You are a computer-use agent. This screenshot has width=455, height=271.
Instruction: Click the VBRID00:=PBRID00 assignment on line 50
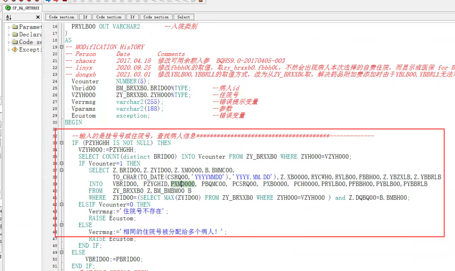(x=114, y=259)
